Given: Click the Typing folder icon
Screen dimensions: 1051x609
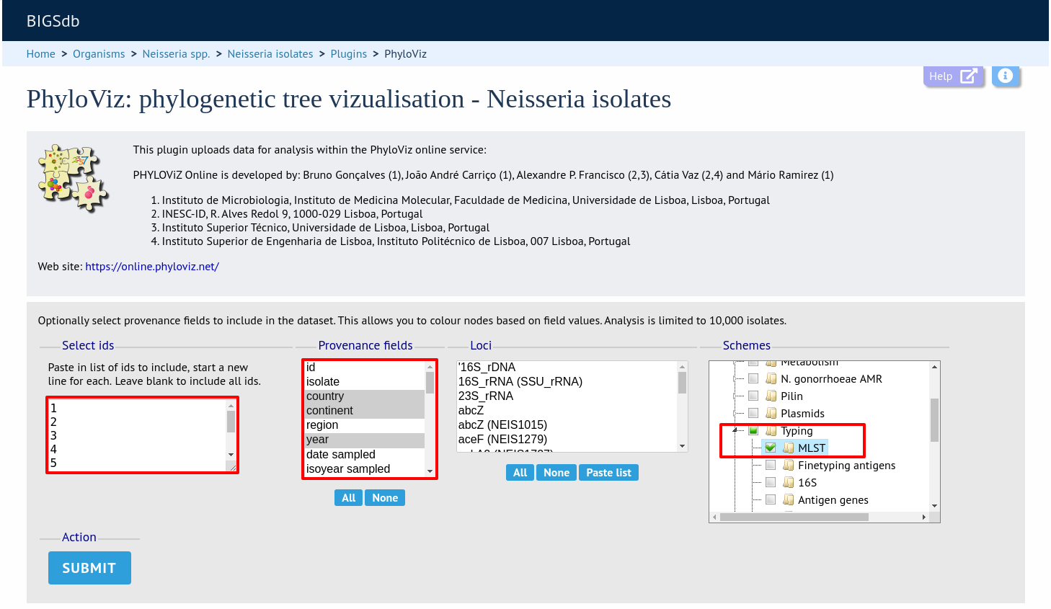Looking at the screenshot, I should (x=771, y=431).
